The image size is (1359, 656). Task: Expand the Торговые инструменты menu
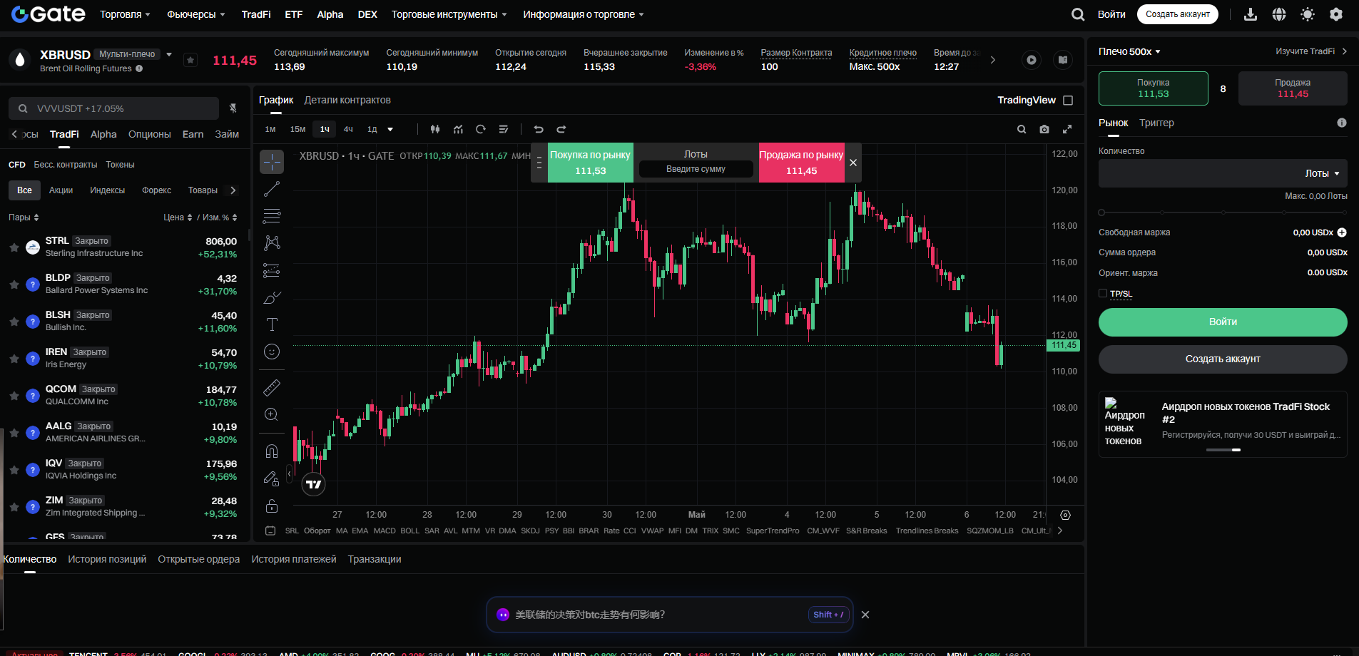(x=449, y=14)
